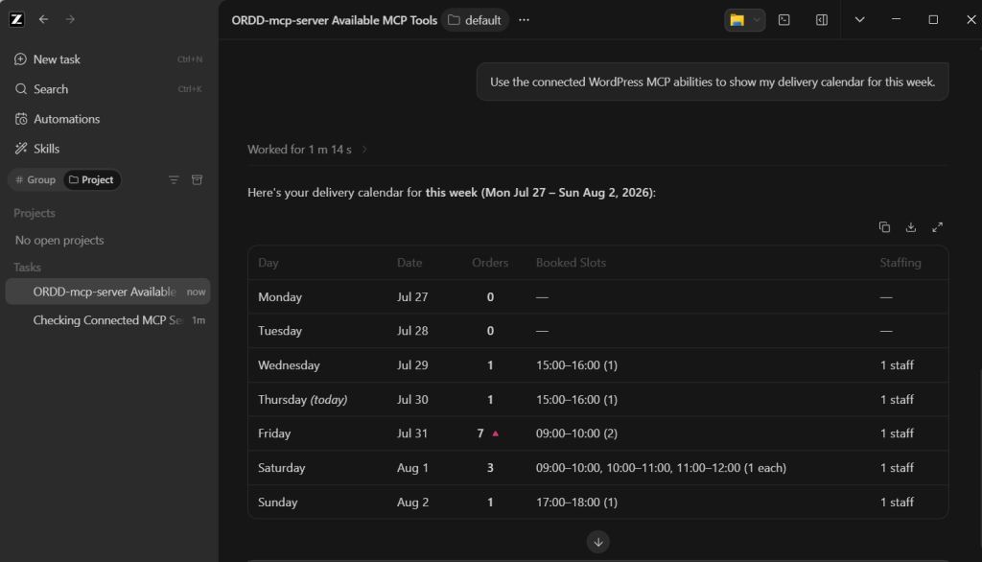Toggle the side panel layout icon
The image size is (982, 562).
(x=822, y=20)
